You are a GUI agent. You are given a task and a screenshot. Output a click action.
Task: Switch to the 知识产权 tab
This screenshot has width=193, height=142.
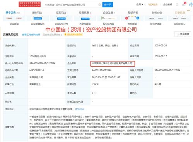pos(133,12)
